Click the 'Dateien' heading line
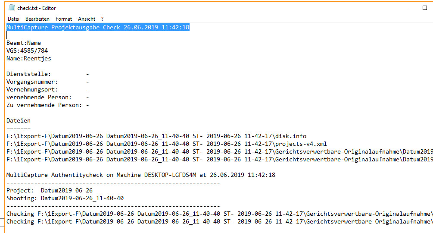Image resolution: width=433 pixels, height=233 pixels. (19, 120)
